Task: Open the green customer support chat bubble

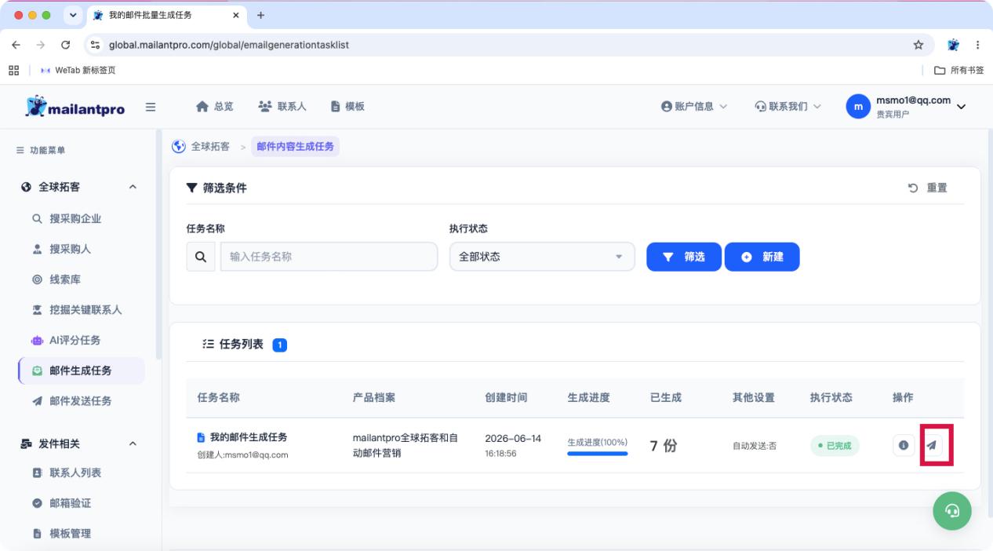Action: click(952, 510)
